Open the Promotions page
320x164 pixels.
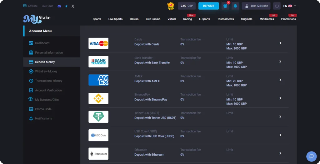[x=288, y=19]
